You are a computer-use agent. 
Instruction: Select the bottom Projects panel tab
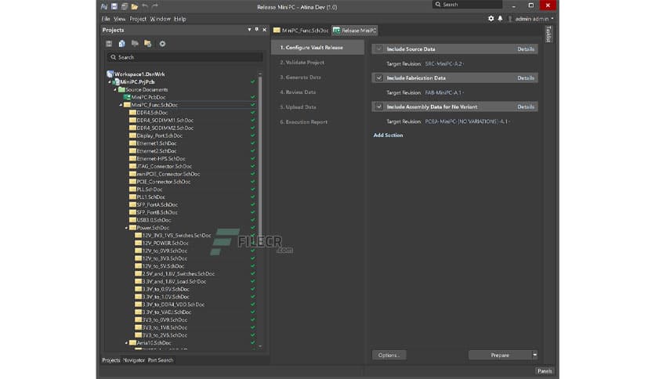111,359
